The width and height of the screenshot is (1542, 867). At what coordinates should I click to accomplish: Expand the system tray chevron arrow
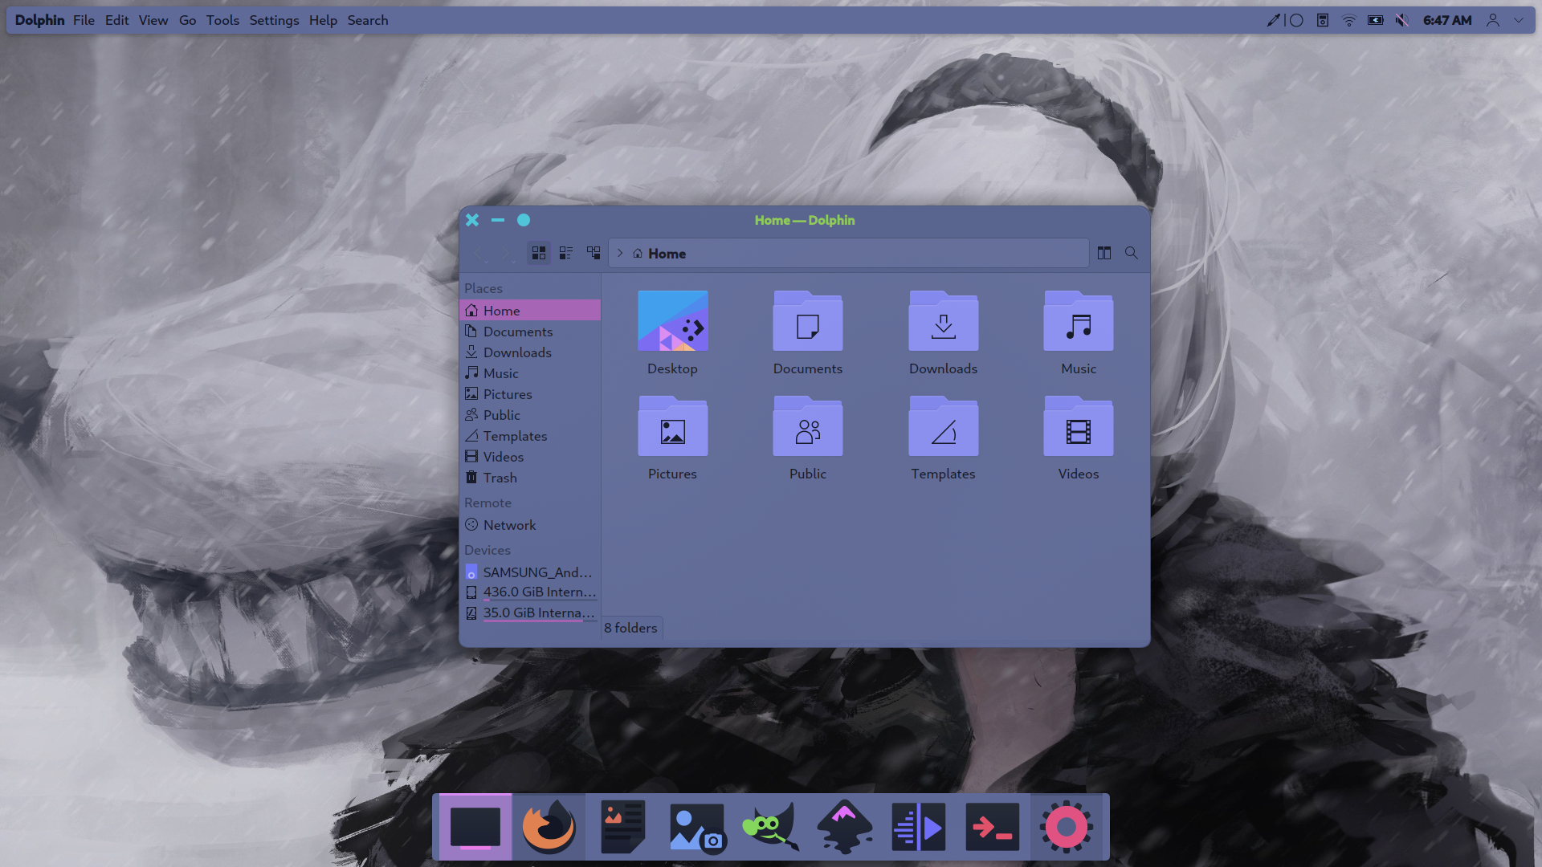tap(1519, 20)
